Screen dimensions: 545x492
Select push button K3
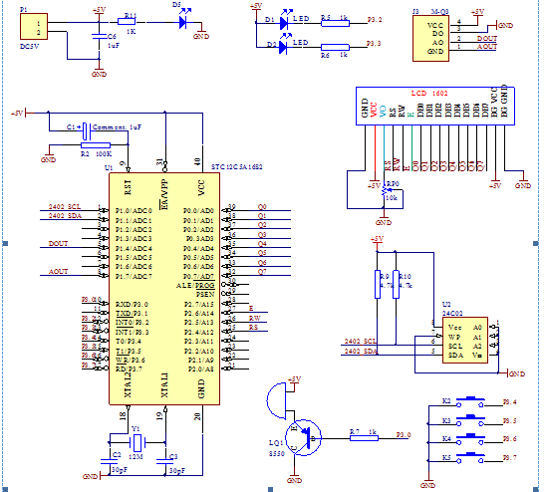tap(470, 420)
